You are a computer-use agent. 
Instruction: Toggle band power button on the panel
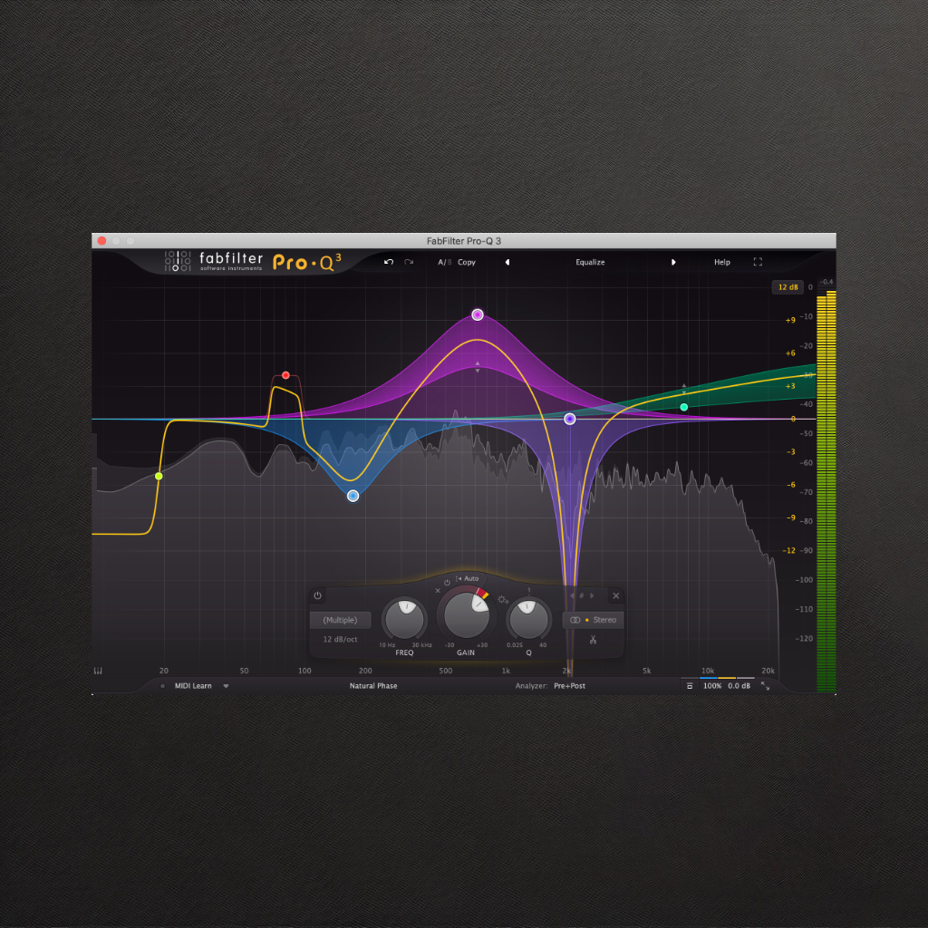tap(317, 595)
